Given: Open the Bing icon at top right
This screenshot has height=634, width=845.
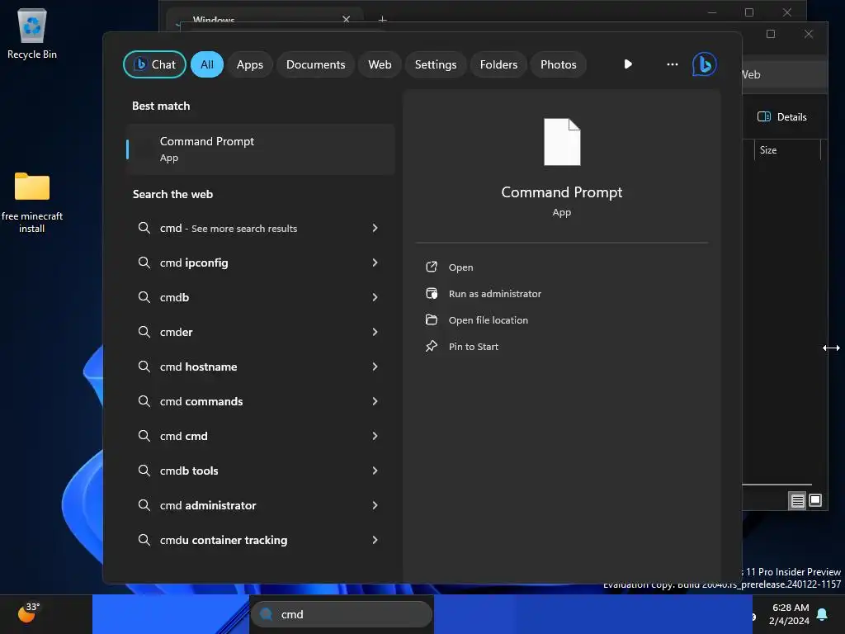Looking at the screenshot, I should (x=705, y=64).
